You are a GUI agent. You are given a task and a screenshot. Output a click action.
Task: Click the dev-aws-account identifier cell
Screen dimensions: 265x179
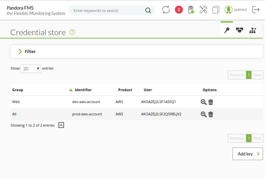[86, 102]
